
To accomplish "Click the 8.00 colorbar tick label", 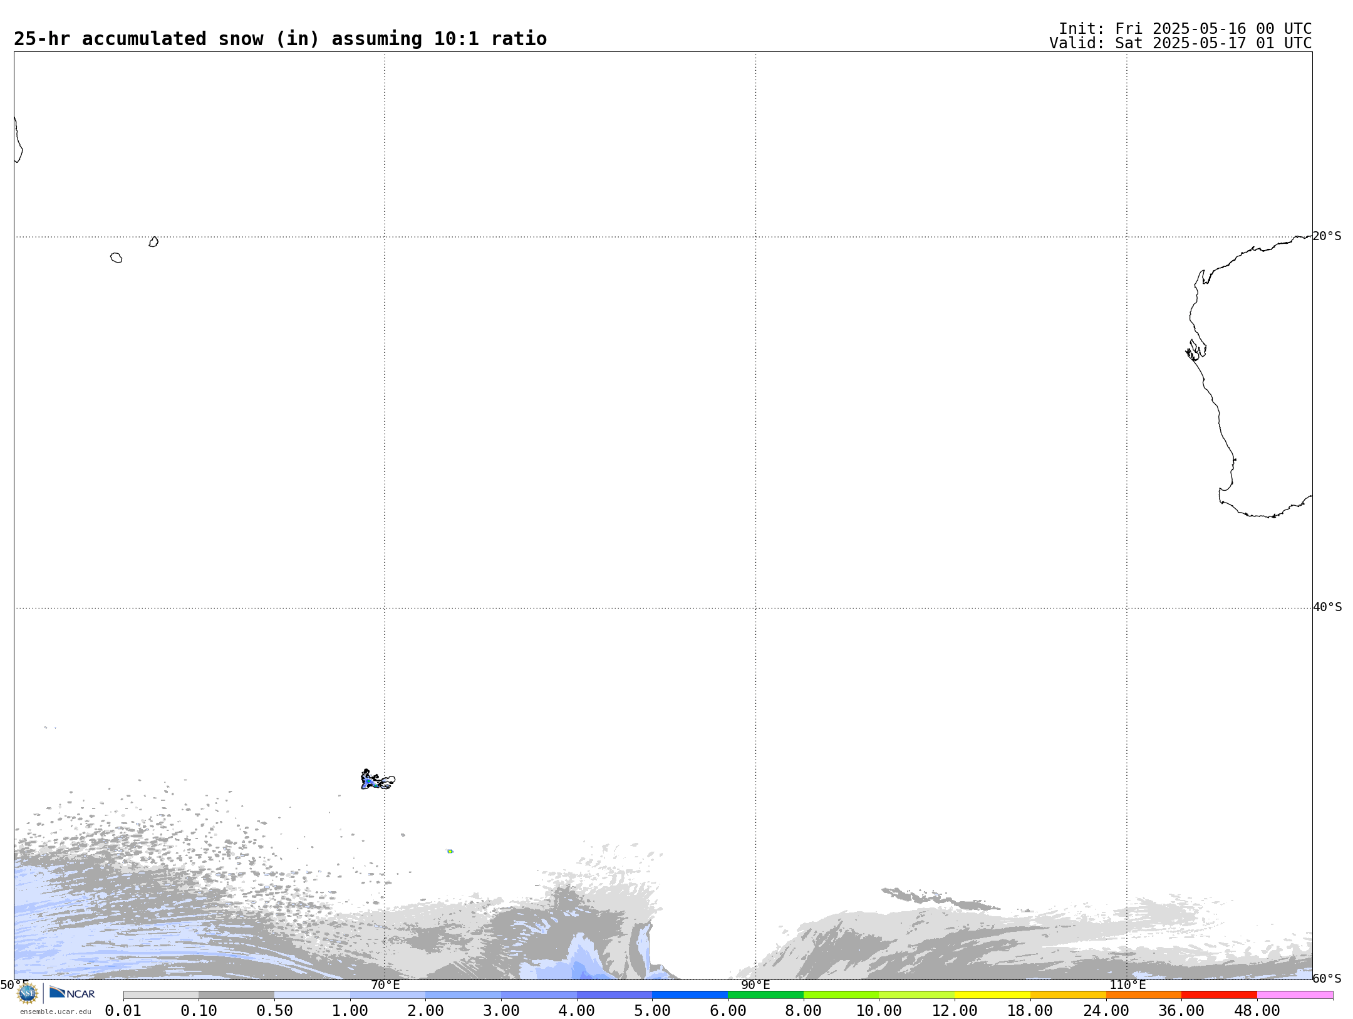I will click(x=804, y=1011).
